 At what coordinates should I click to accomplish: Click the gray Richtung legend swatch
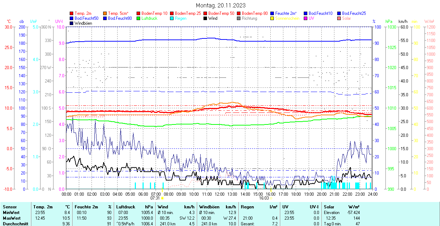(239, 18)
